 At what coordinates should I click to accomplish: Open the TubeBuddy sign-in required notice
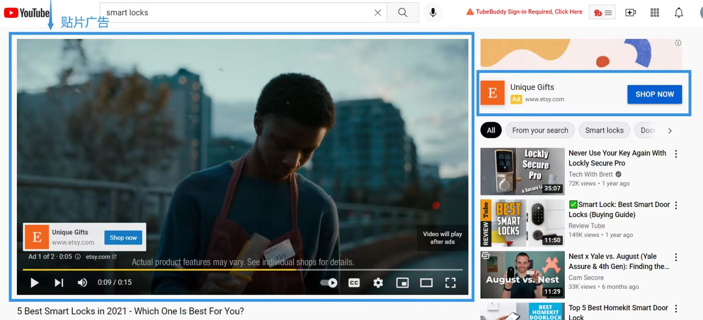(x=524, y=12)
